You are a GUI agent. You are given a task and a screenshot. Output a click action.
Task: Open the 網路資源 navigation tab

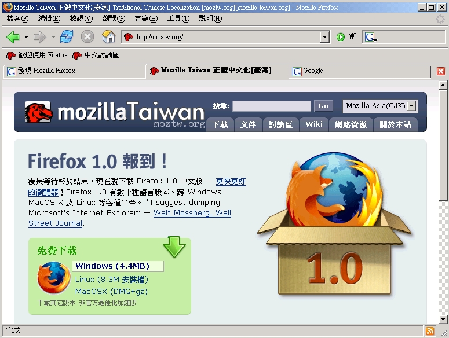[351, 124]
